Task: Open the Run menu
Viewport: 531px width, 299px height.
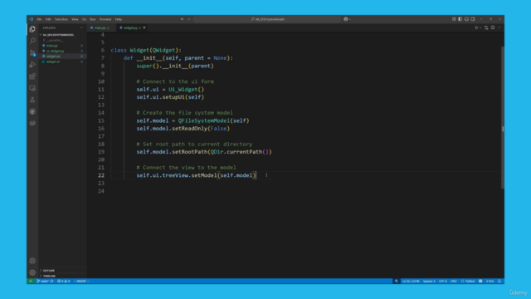Action: coord(93,19)
